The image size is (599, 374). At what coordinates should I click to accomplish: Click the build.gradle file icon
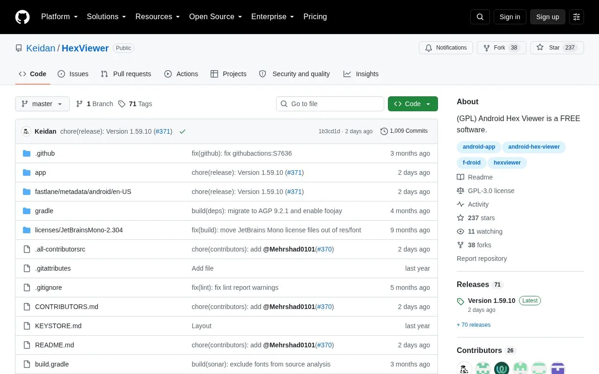(27, 364)
